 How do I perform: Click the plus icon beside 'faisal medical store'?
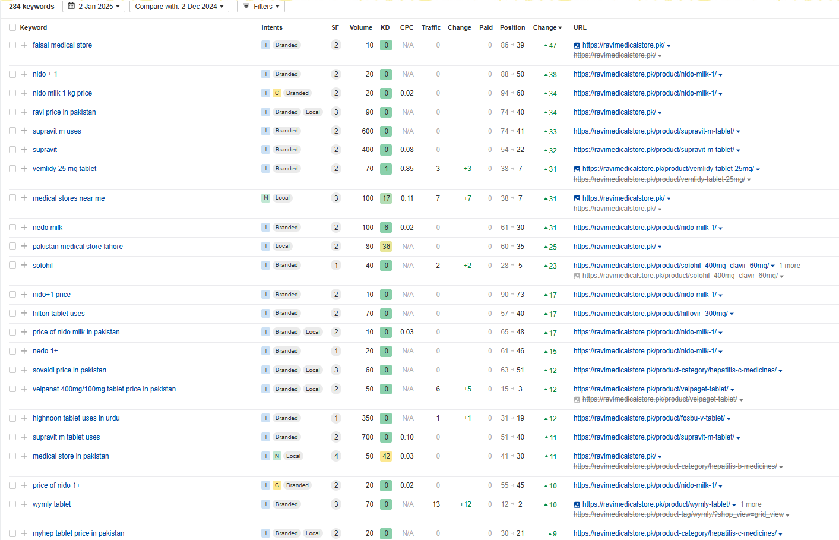tap(24, 45)
